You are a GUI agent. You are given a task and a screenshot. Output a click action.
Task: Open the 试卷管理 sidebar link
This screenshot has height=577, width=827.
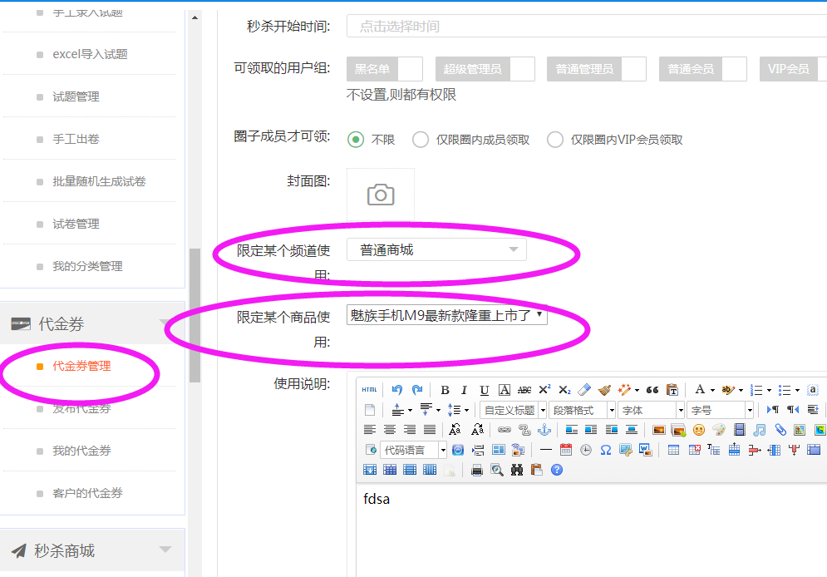[76, 224]
